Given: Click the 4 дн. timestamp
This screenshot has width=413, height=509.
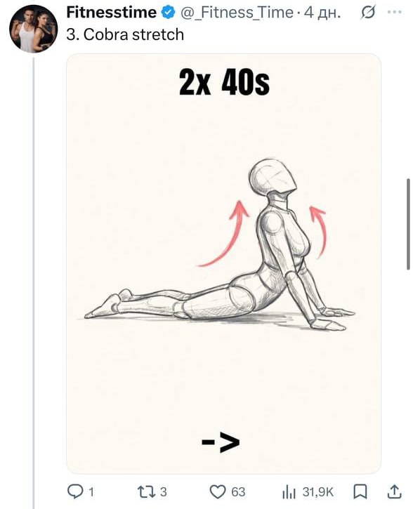Looking at the screenshot, I should pyautogui.click(x=322, y=13).
